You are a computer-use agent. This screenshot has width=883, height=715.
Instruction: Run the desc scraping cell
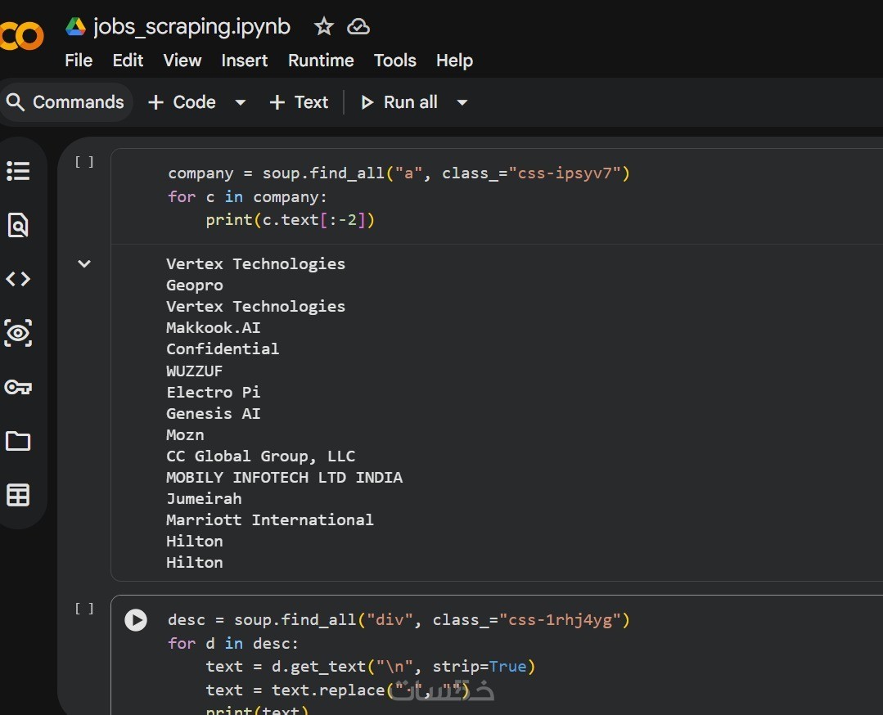[x=136, y=620]
